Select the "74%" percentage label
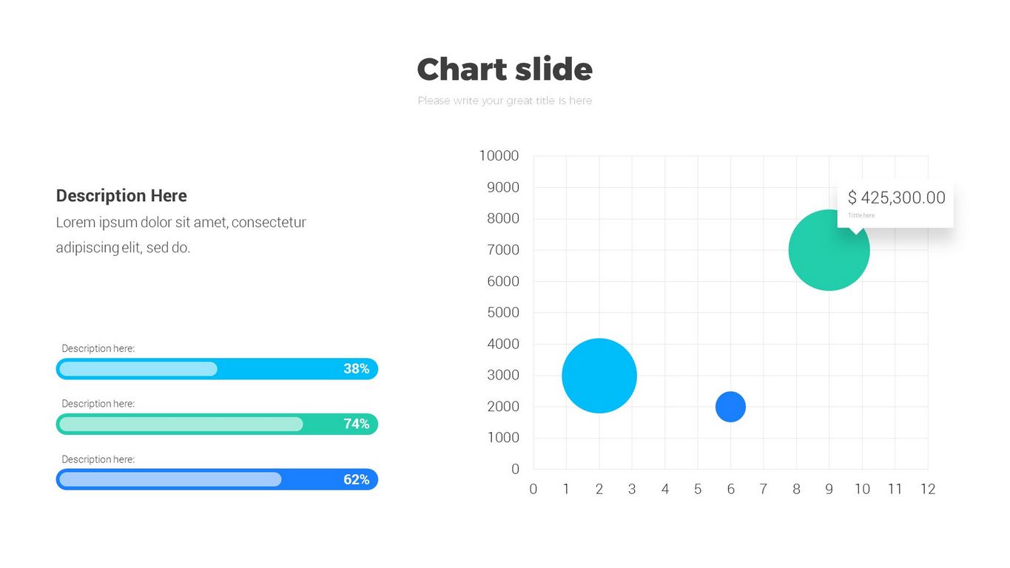 (356, 424)
